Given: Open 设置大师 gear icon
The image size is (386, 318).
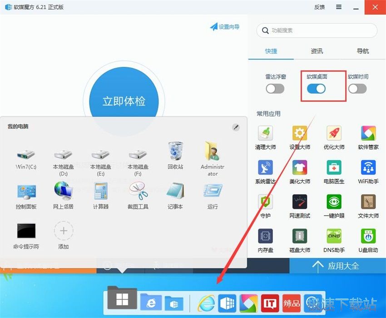Looking at the screenshot, I should point(300,133).
